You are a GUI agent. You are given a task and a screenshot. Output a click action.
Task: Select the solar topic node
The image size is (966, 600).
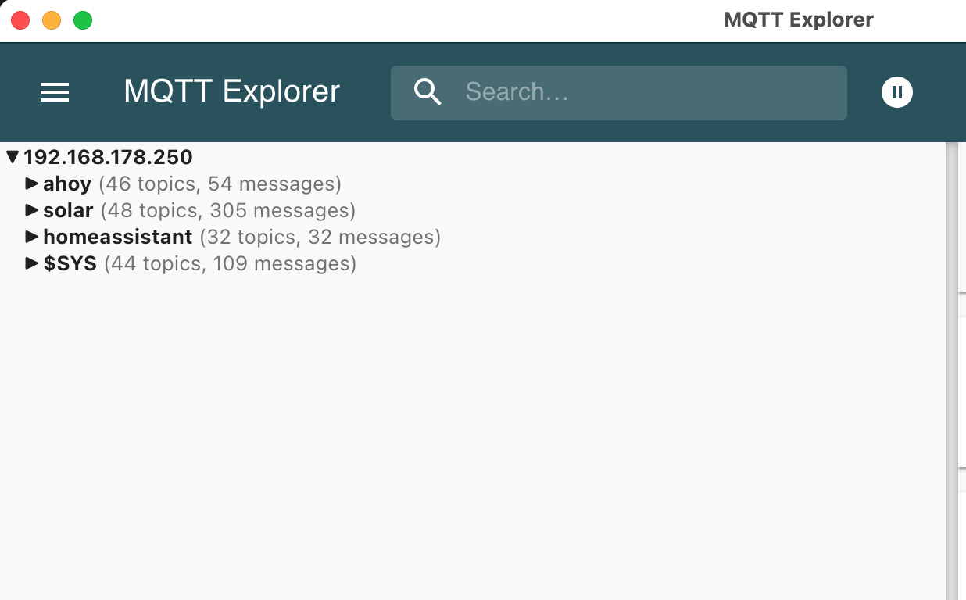pyautogui.click(x=69, y=210)
